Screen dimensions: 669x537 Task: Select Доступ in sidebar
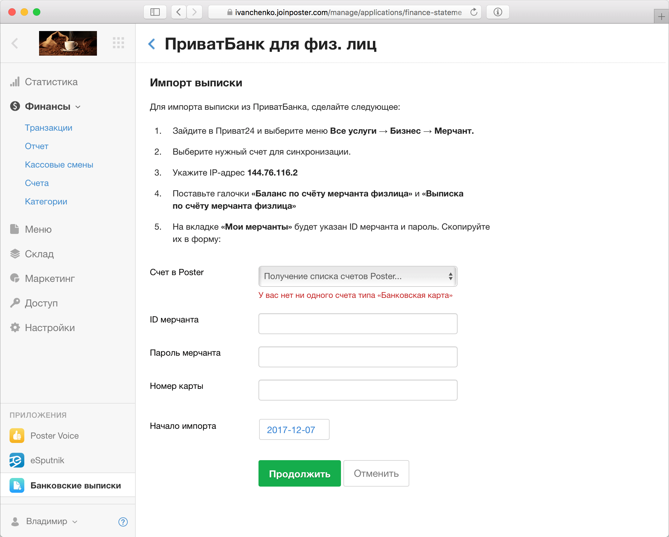[x=41, y=303]
